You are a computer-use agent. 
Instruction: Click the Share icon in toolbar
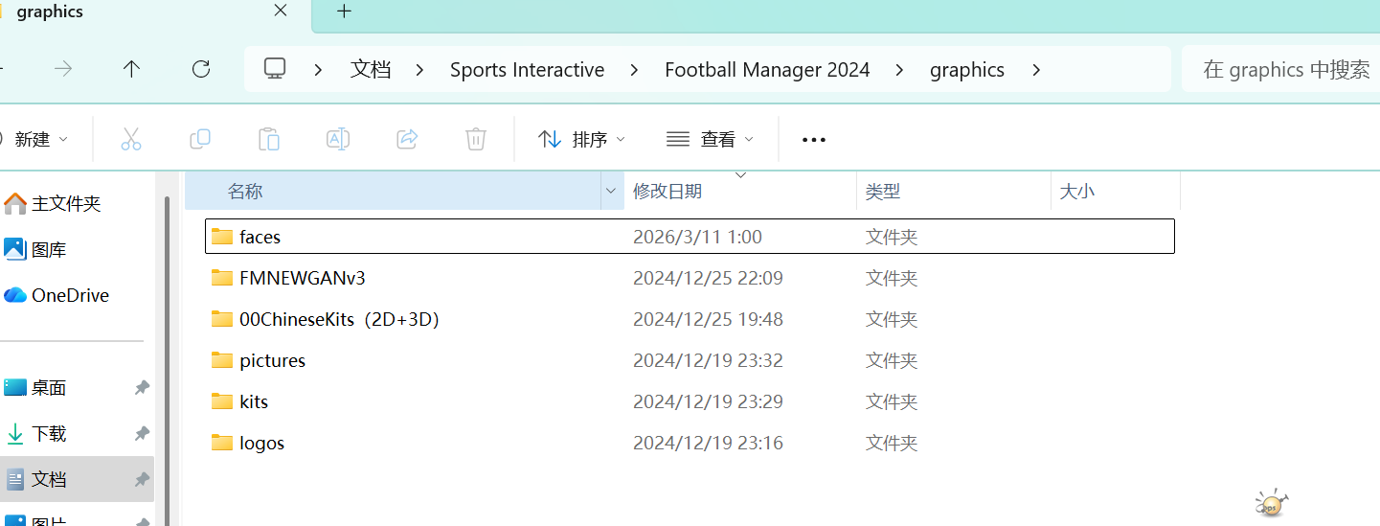coord(407,139)
